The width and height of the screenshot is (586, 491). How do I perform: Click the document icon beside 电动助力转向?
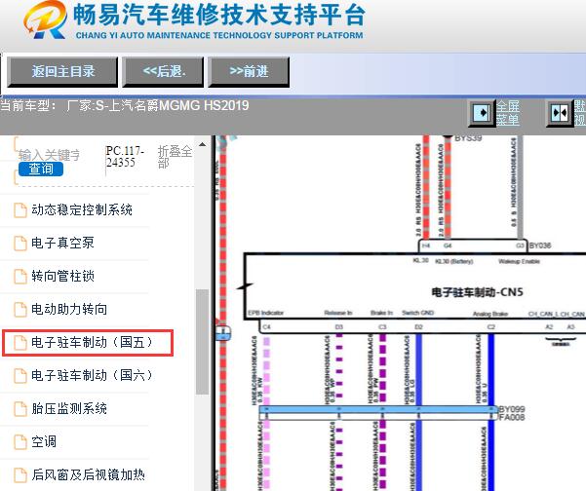coord(20,310)
